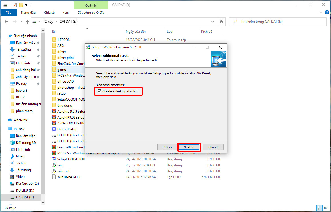
Task: Switch to large icons view button
Action: tap(326, 208)
